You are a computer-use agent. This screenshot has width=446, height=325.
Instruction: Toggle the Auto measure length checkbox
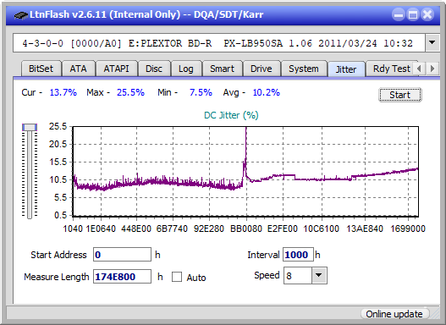[177, 277]
